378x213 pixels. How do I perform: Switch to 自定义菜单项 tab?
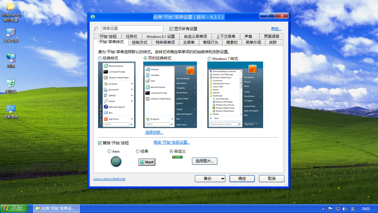pyautogui.click(x=195, y=36)
